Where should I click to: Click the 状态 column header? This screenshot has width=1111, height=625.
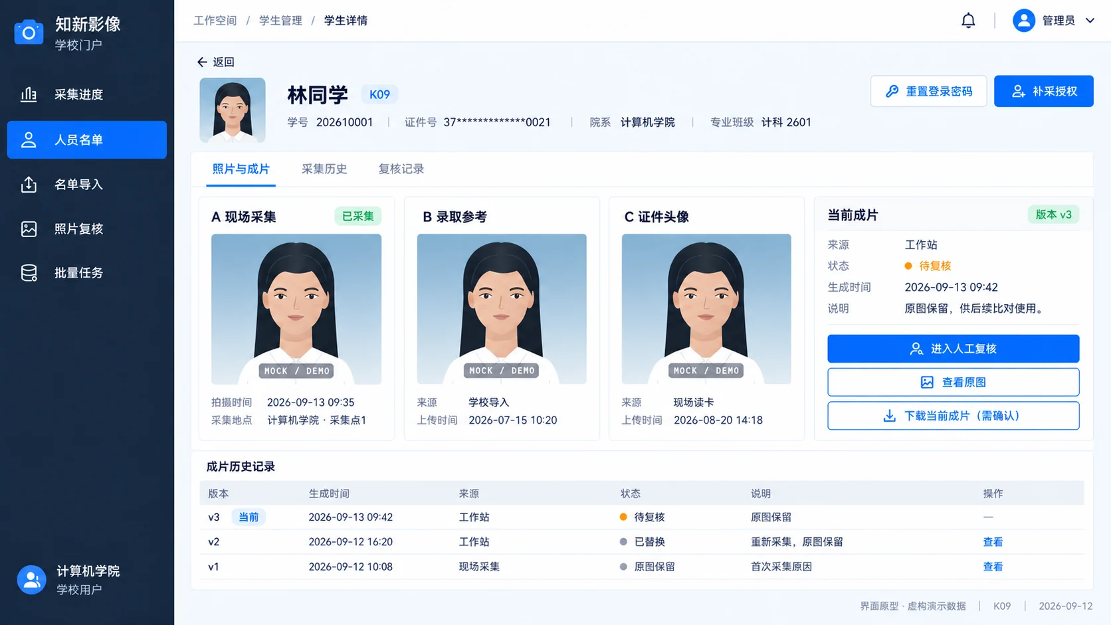[x=631, y=493]
